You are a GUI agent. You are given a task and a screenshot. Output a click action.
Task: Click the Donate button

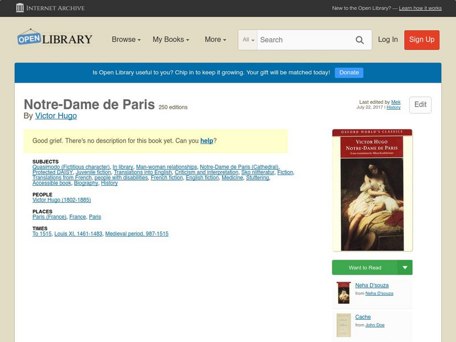point(348,72)
